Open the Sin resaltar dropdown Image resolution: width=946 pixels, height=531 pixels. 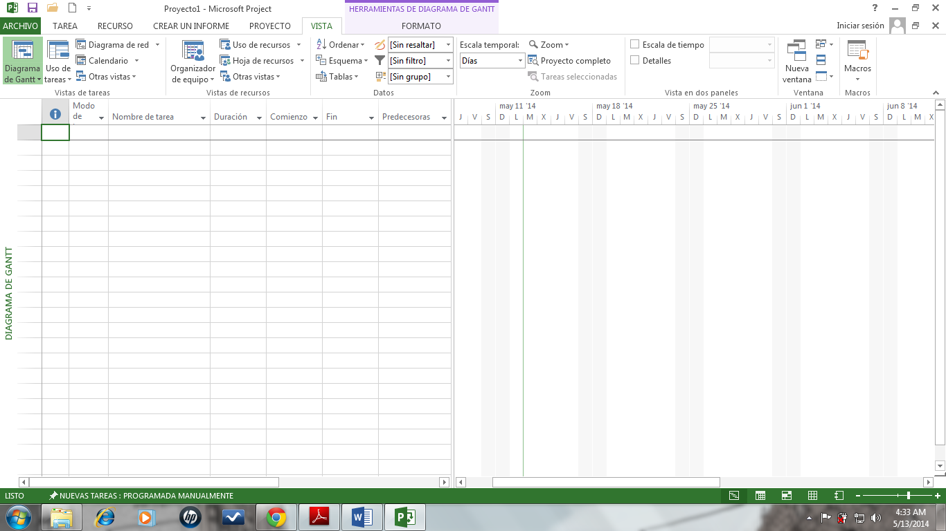448,45
